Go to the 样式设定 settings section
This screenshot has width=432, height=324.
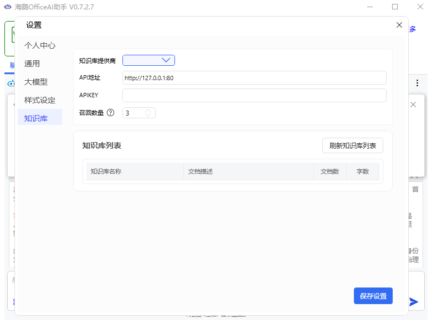(x=40, y=100)
